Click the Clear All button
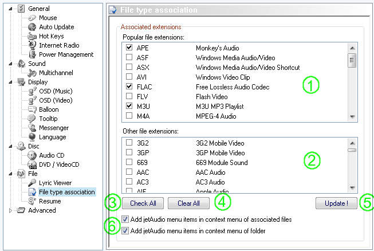Image resolution: width=374 pixels, height=251 pixels. 188,203
